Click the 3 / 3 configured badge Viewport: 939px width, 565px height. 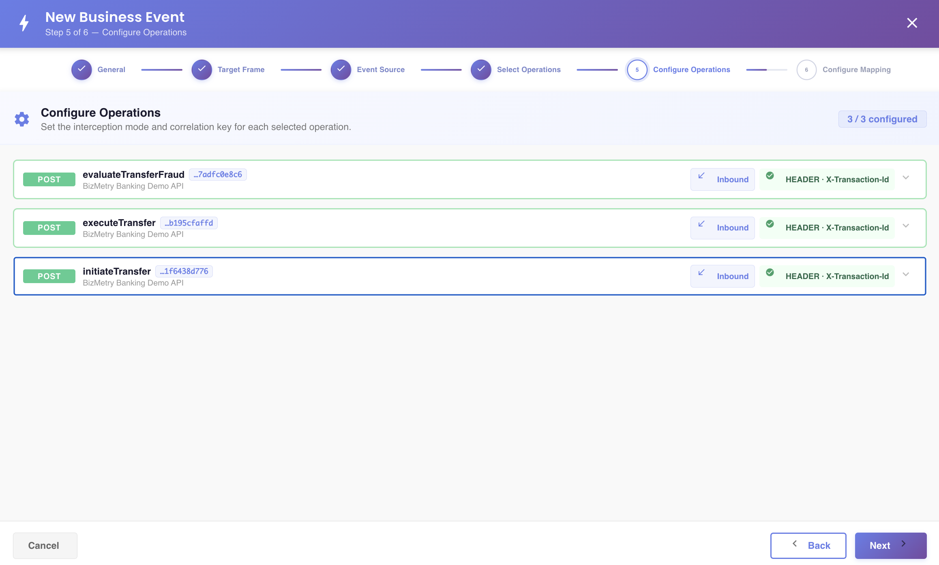tap(882, 119)
